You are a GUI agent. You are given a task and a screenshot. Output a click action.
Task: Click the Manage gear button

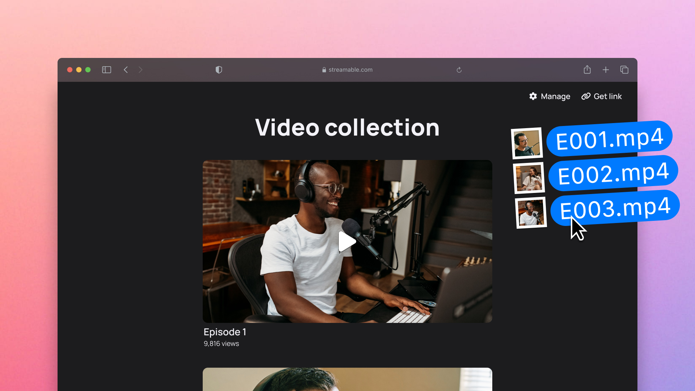coord(549,96)
